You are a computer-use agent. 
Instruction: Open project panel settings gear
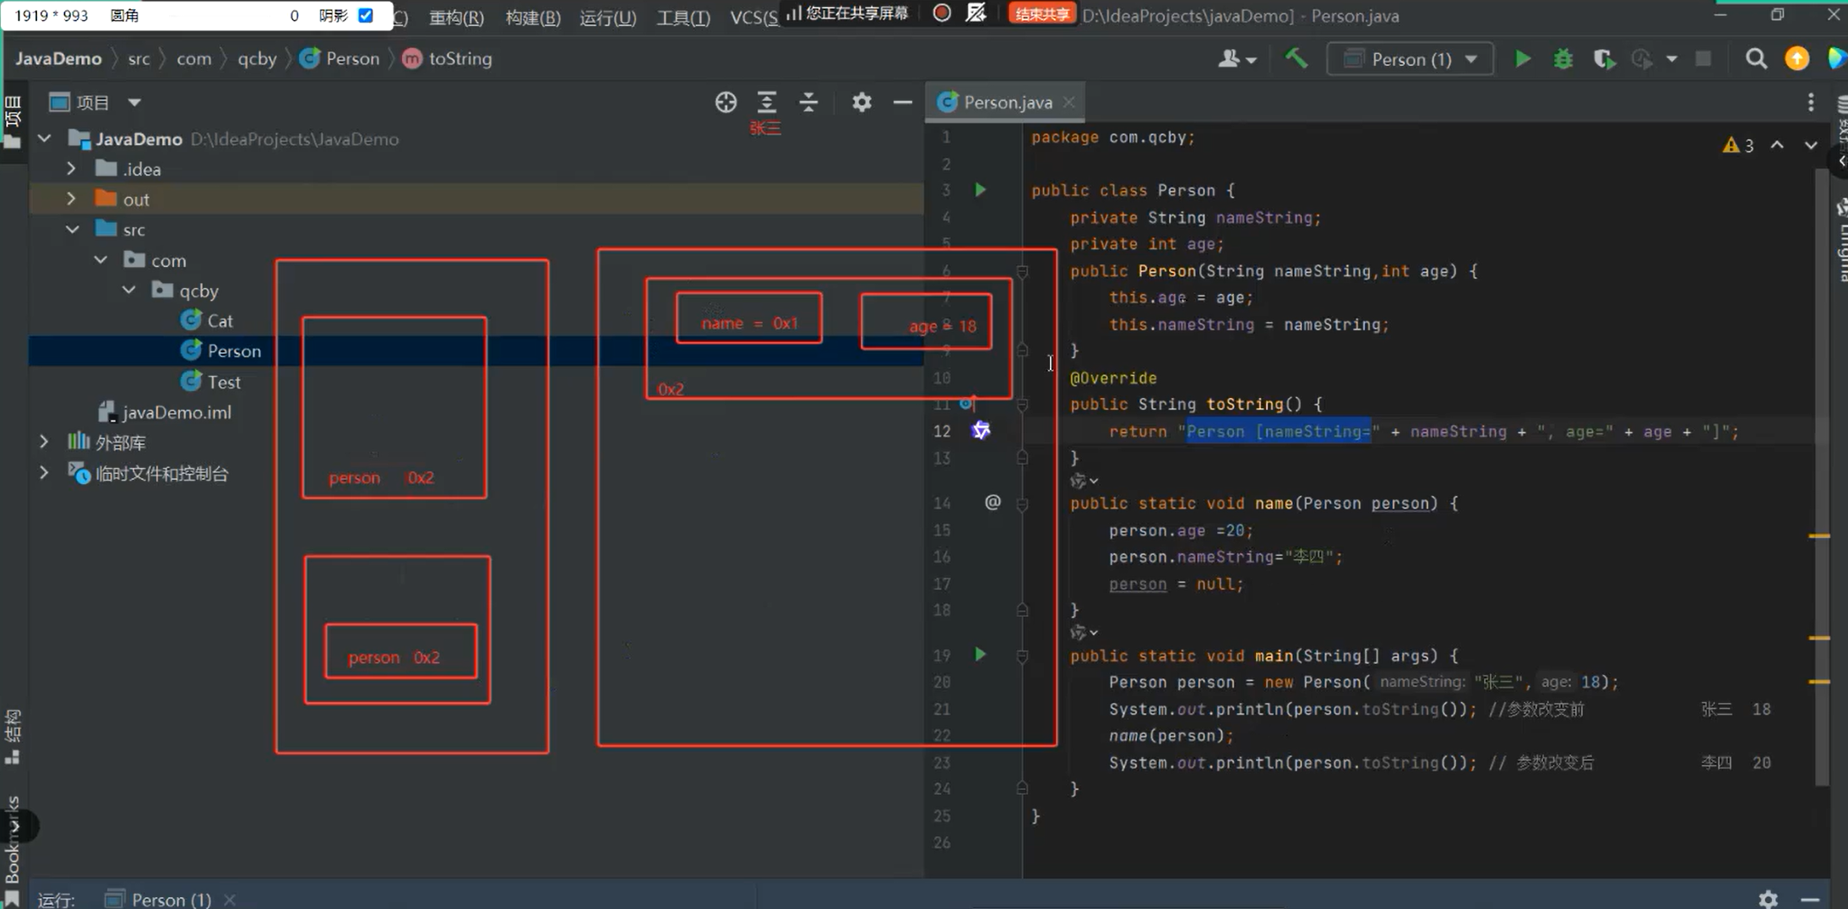tap(861, 102)
